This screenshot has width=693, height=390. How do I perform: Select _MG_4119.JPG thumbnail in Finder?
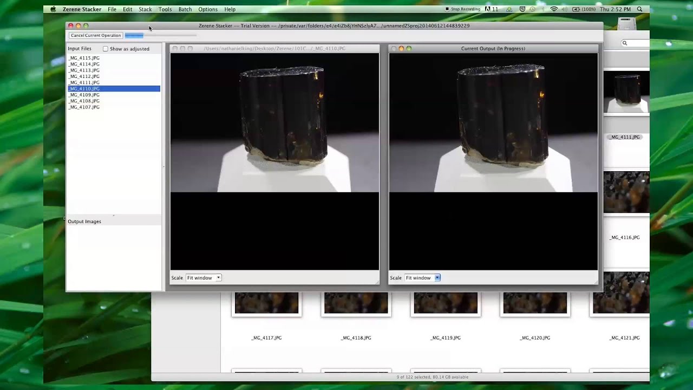[x=446, y=303]
